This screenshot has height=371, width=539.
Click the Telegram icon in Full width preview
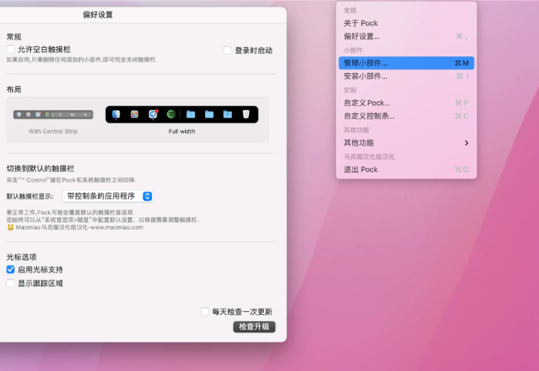click(153, 114)
